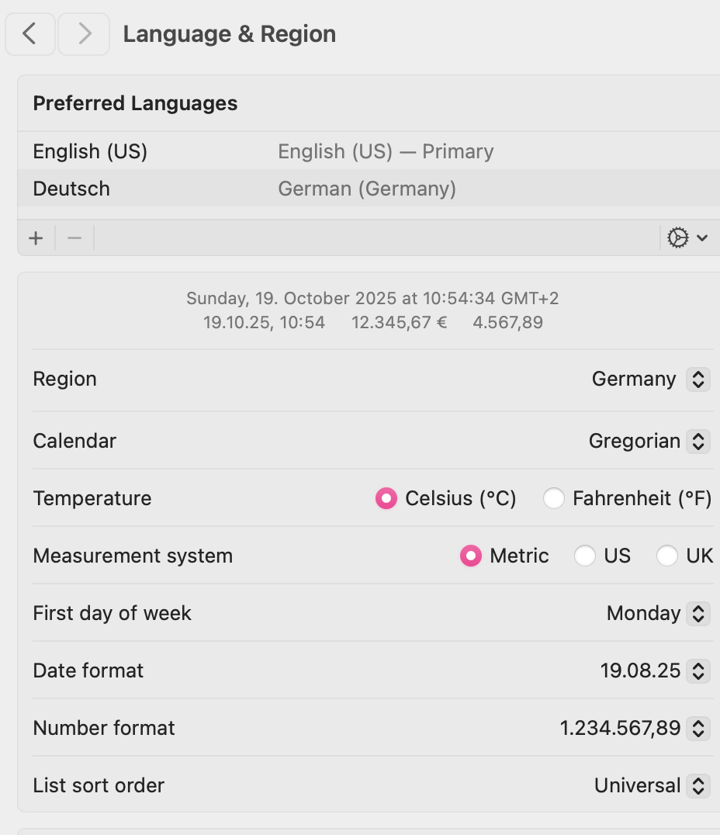Screen dimensions: 720x835
Task: Go back to the previous settings pane
Action: pyautogui.click(x=30, y=34)
